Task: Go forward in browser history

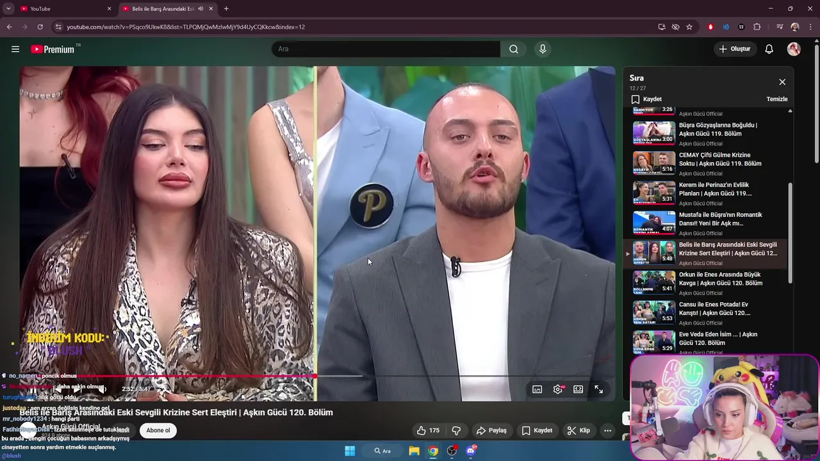Action: 24,27
